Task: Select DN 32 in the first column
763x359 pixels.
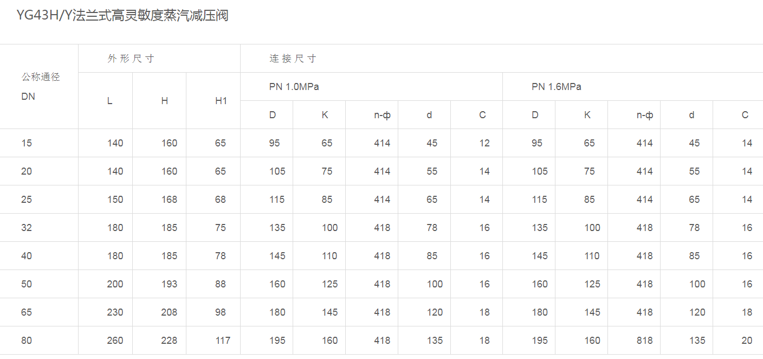Action: 27,228
